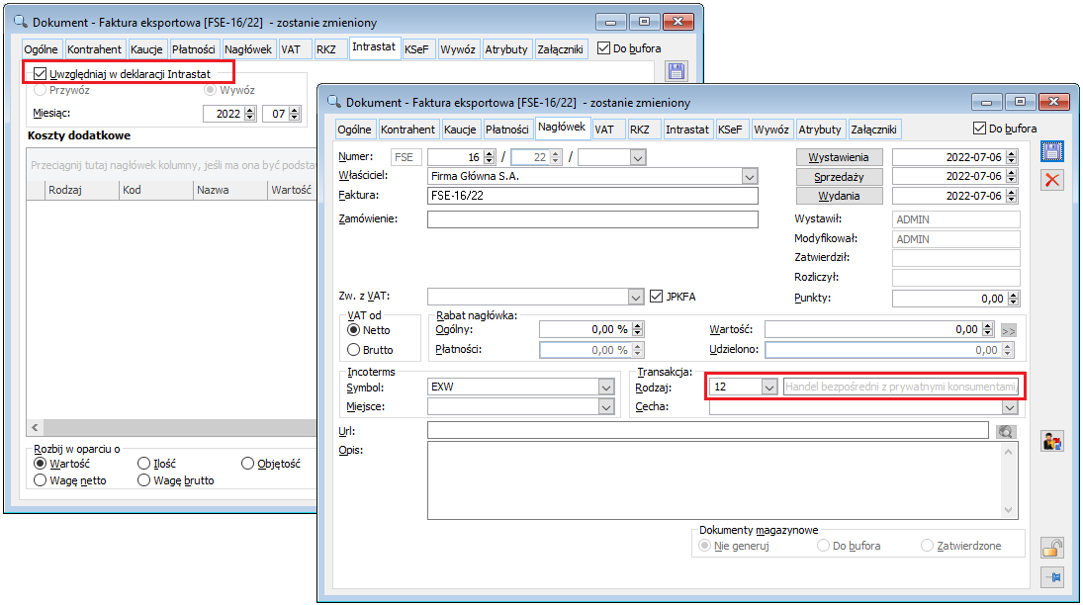Viewport: 1083px width, 605px height.
Task: Open the Zw. z VAT dropdown
Action: [636, 297]
